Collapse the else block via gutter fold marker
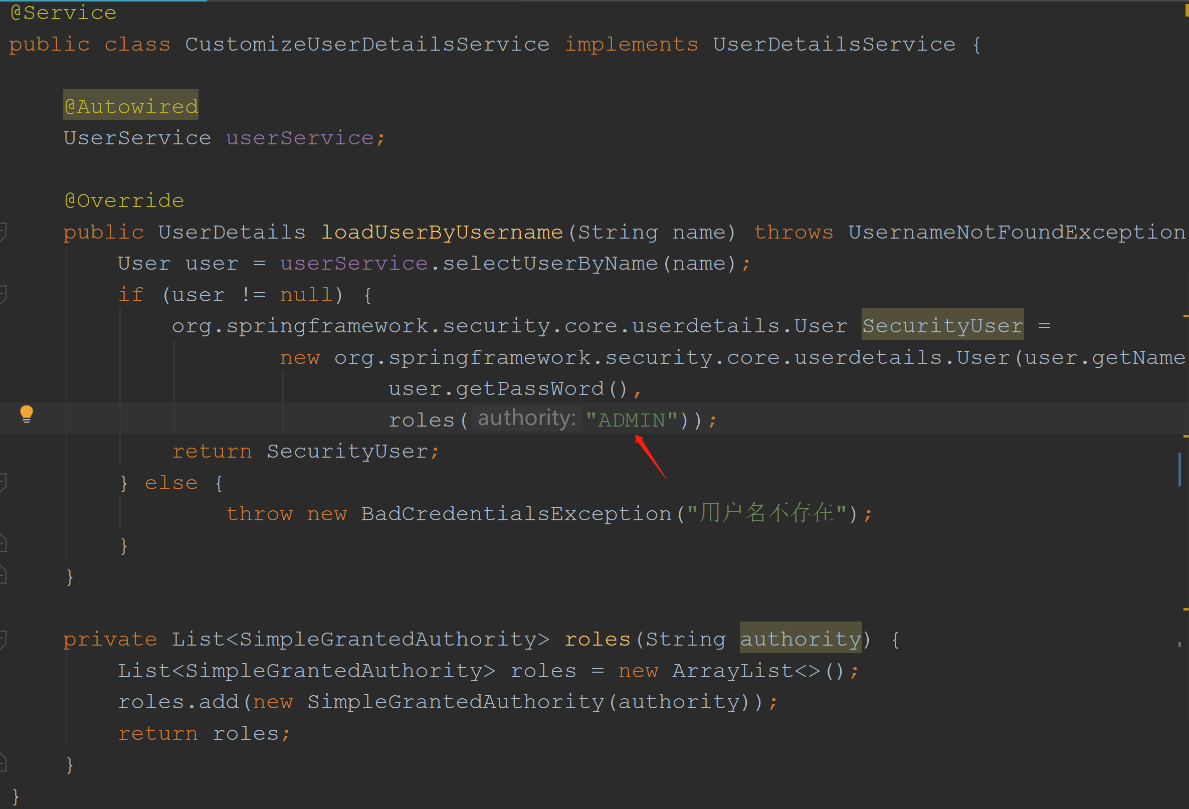 pyautogui.click(x=3, y=483)
